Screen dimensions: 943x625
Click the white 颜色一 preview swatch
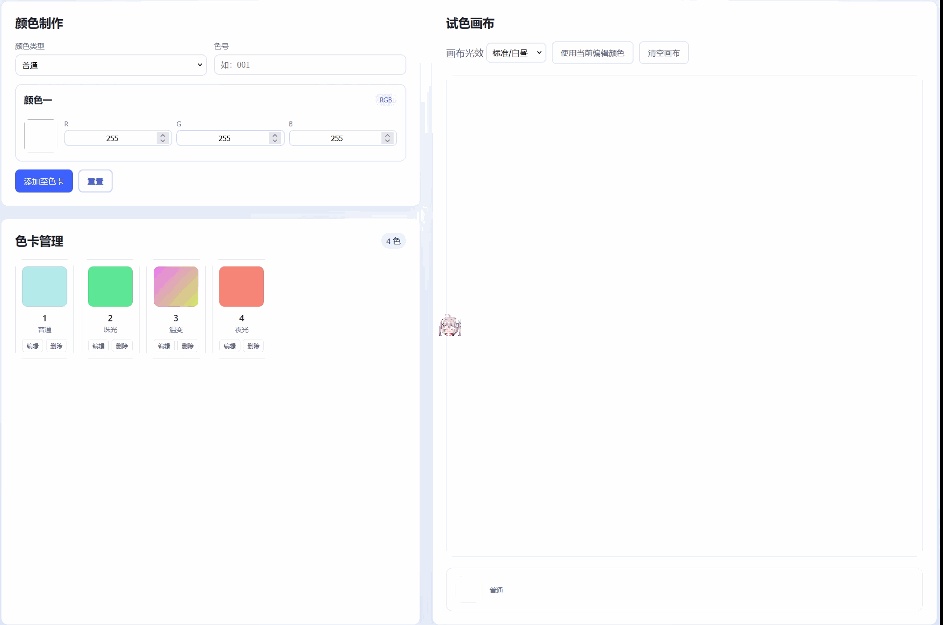pos(41,136)
